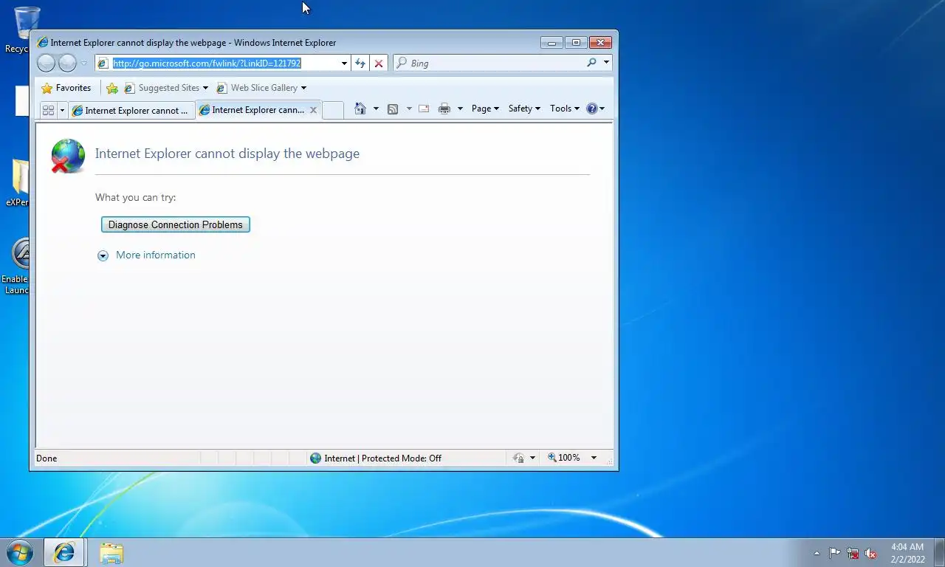Maximize the Internet Explorer window
Viewport: 945px width, 567px height.
(577, 43)
